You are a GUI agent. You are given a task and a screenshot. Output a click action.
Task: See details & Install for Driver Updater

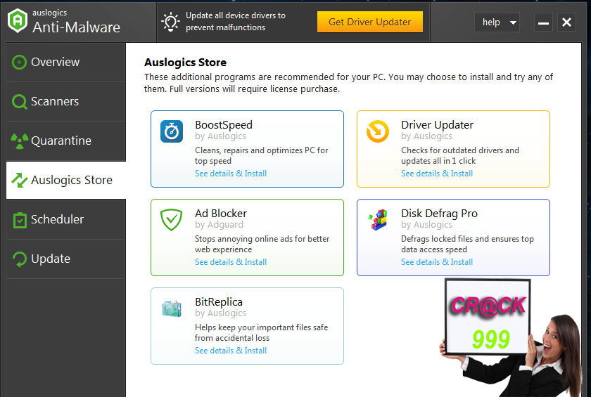point(437,174)
